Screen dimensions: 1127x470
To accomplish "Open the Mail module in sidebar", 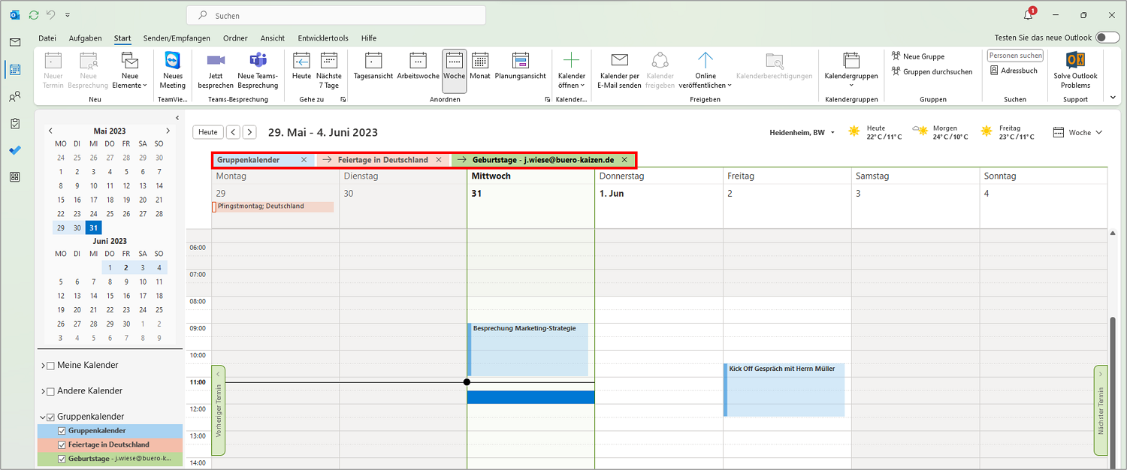I will [x=15, y=42].
